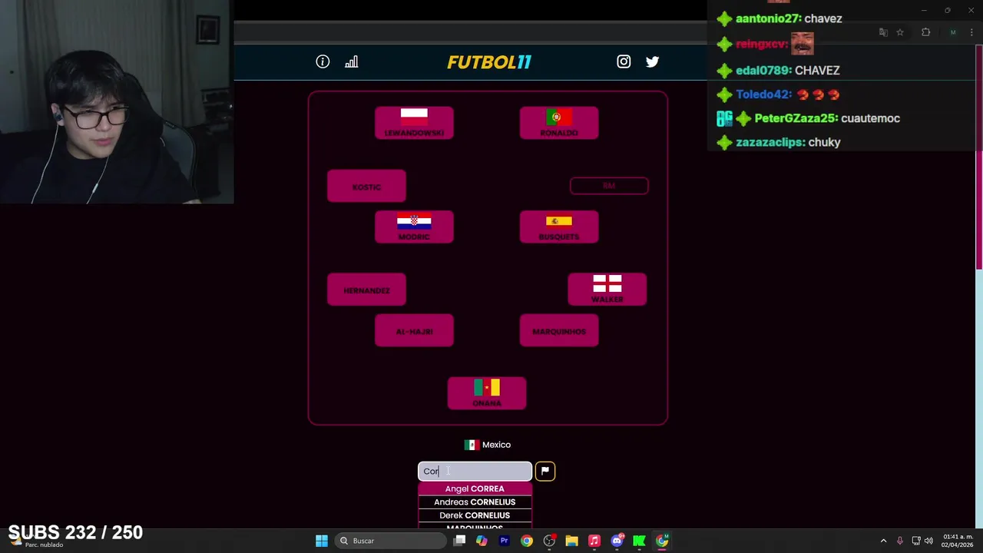Choose Derek CORNELIUS from suggestions
The height and width of the screenshot is (553, 983).
tap(475, 515)
